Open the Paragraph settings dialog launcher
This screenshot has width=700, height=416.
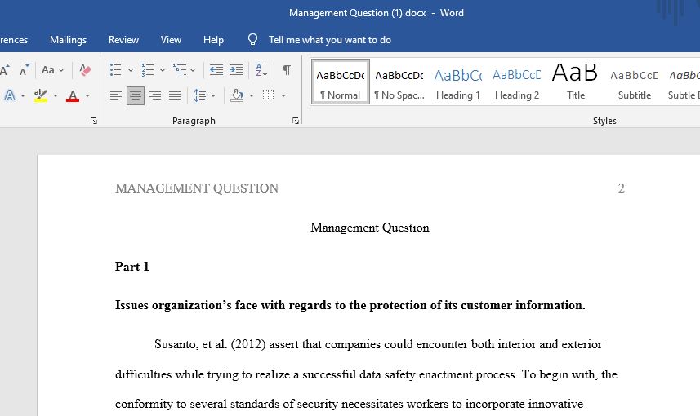296,121
